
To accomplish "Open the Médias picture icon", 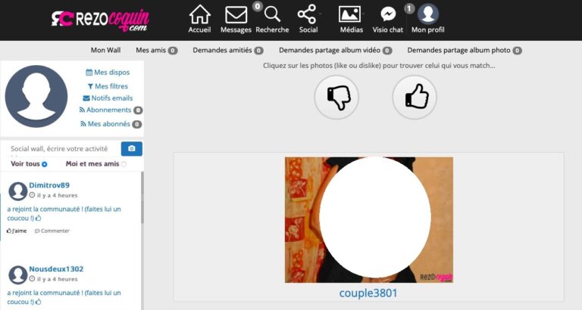I will pos(349,14).
